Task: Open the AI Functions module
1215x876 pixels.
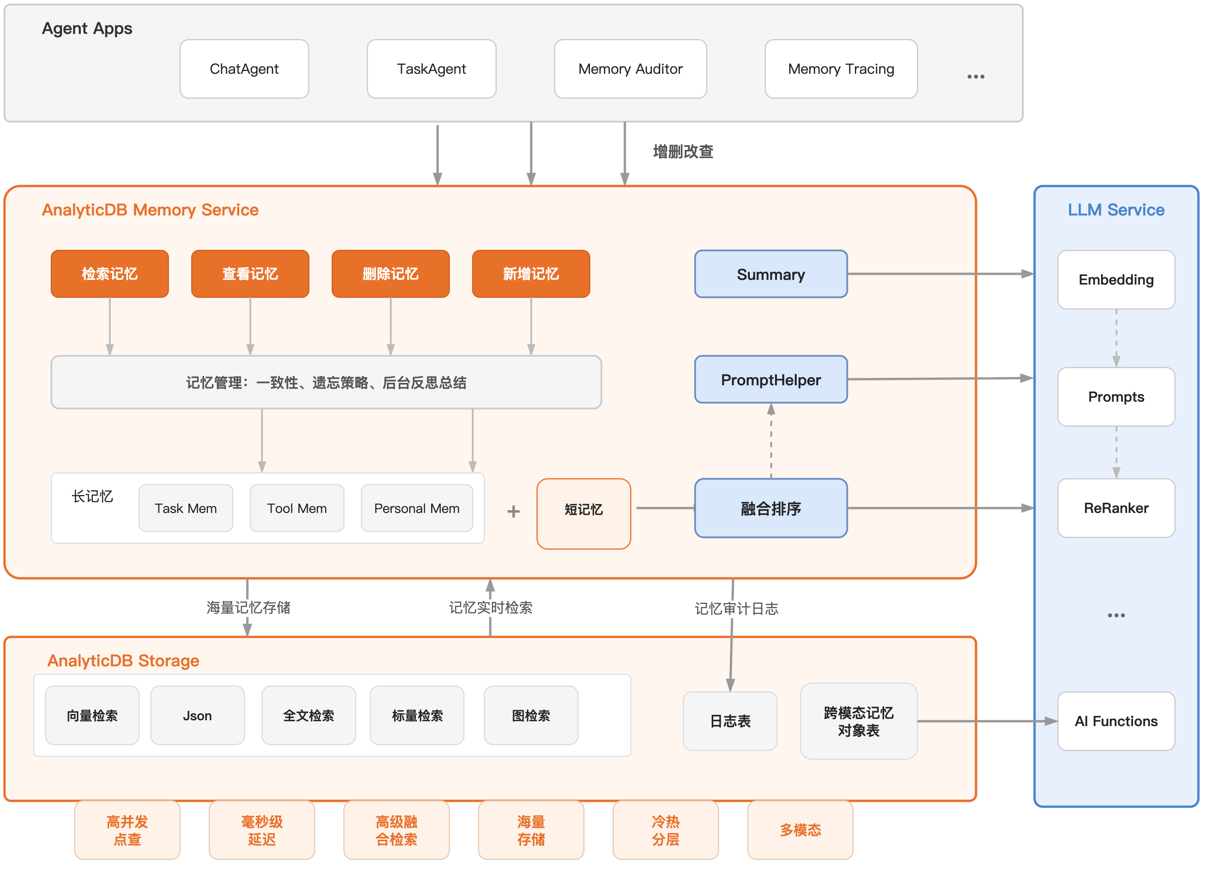Action: [x=1116, y=721]
